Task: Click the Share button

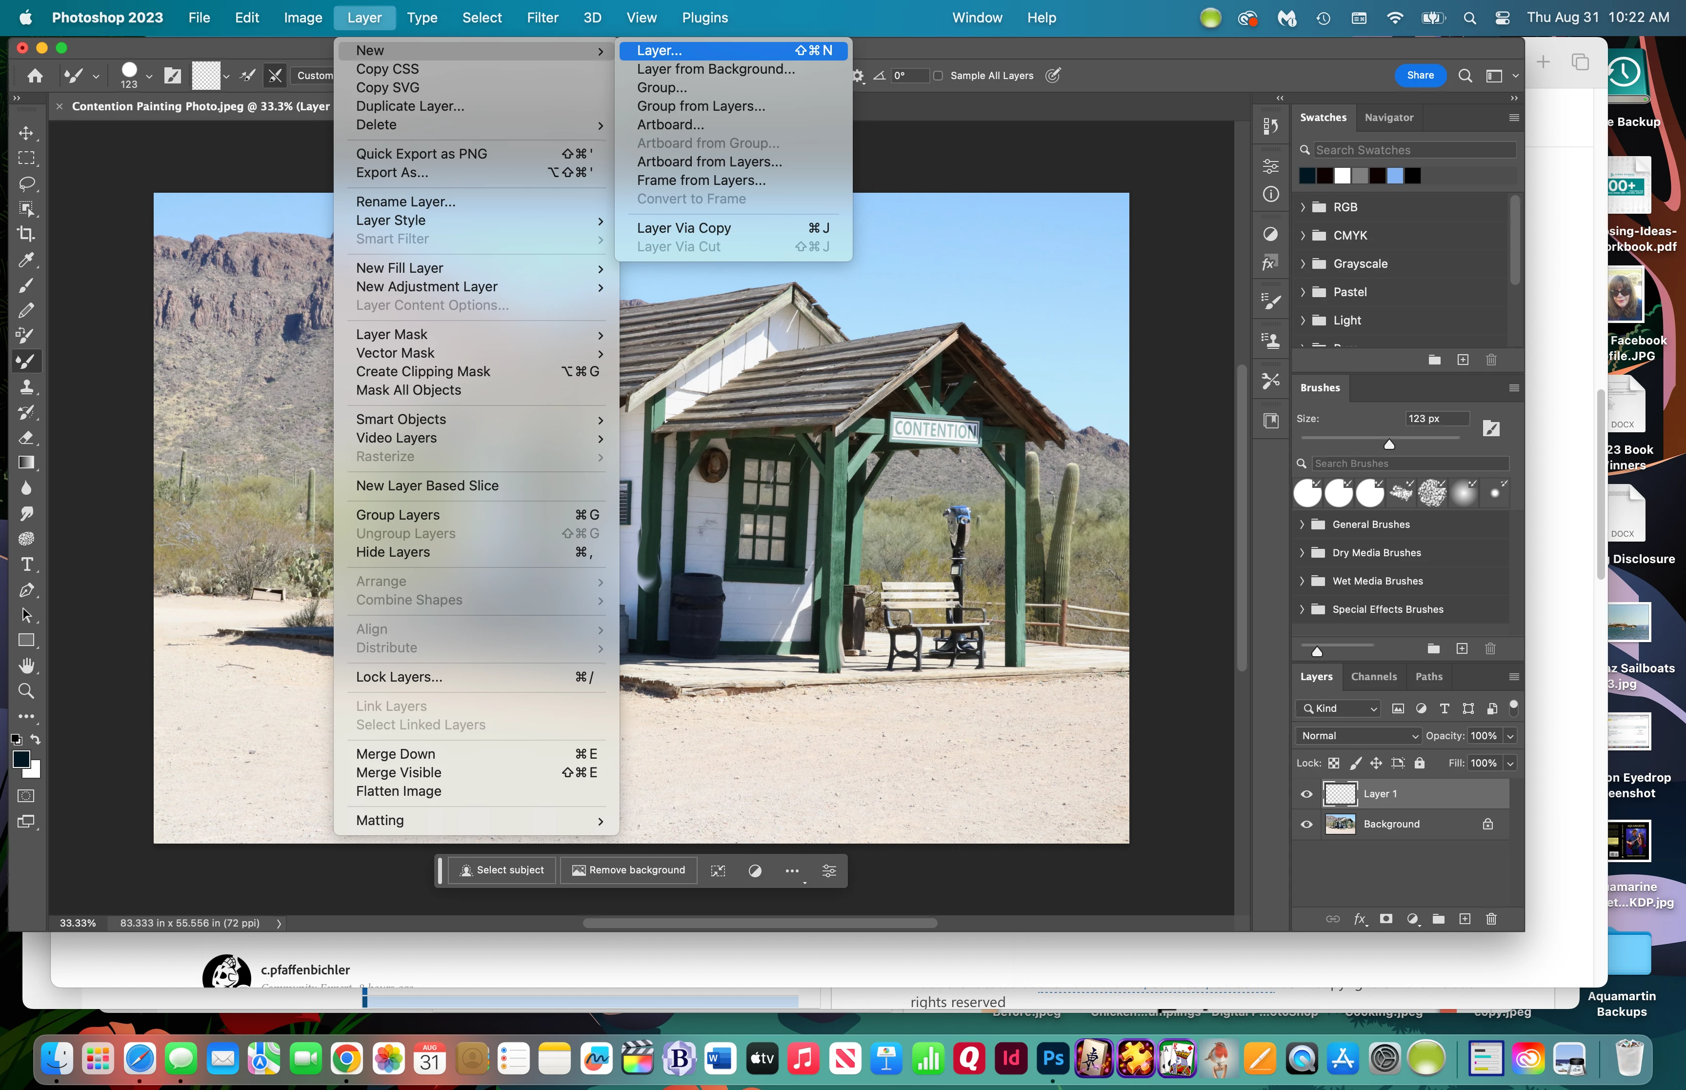Action: click(1419, 76)
